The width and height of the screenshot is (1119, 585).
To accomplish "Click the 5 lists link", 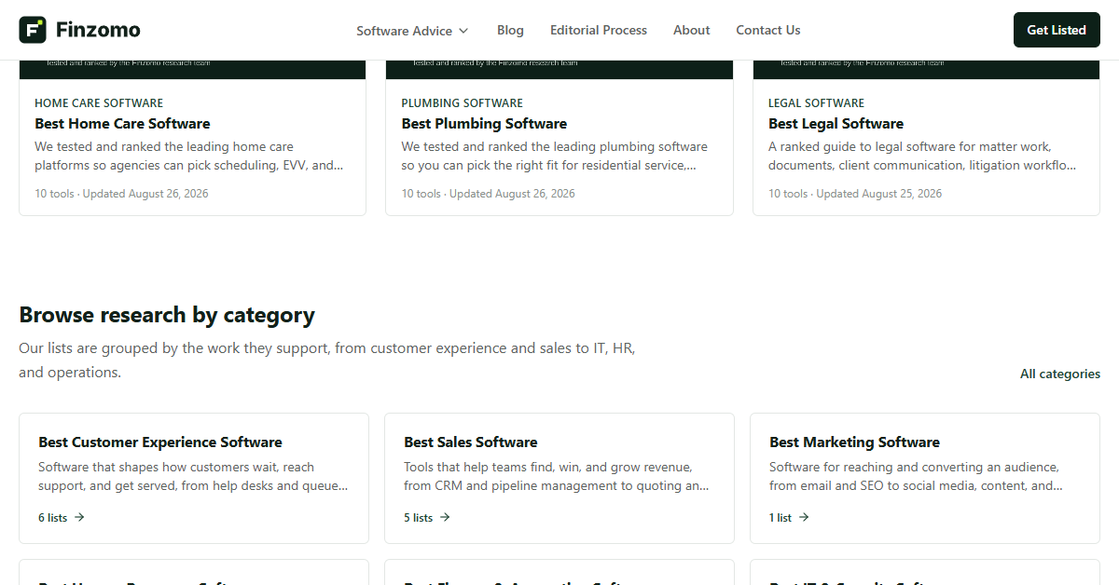I will click(427, 517).
